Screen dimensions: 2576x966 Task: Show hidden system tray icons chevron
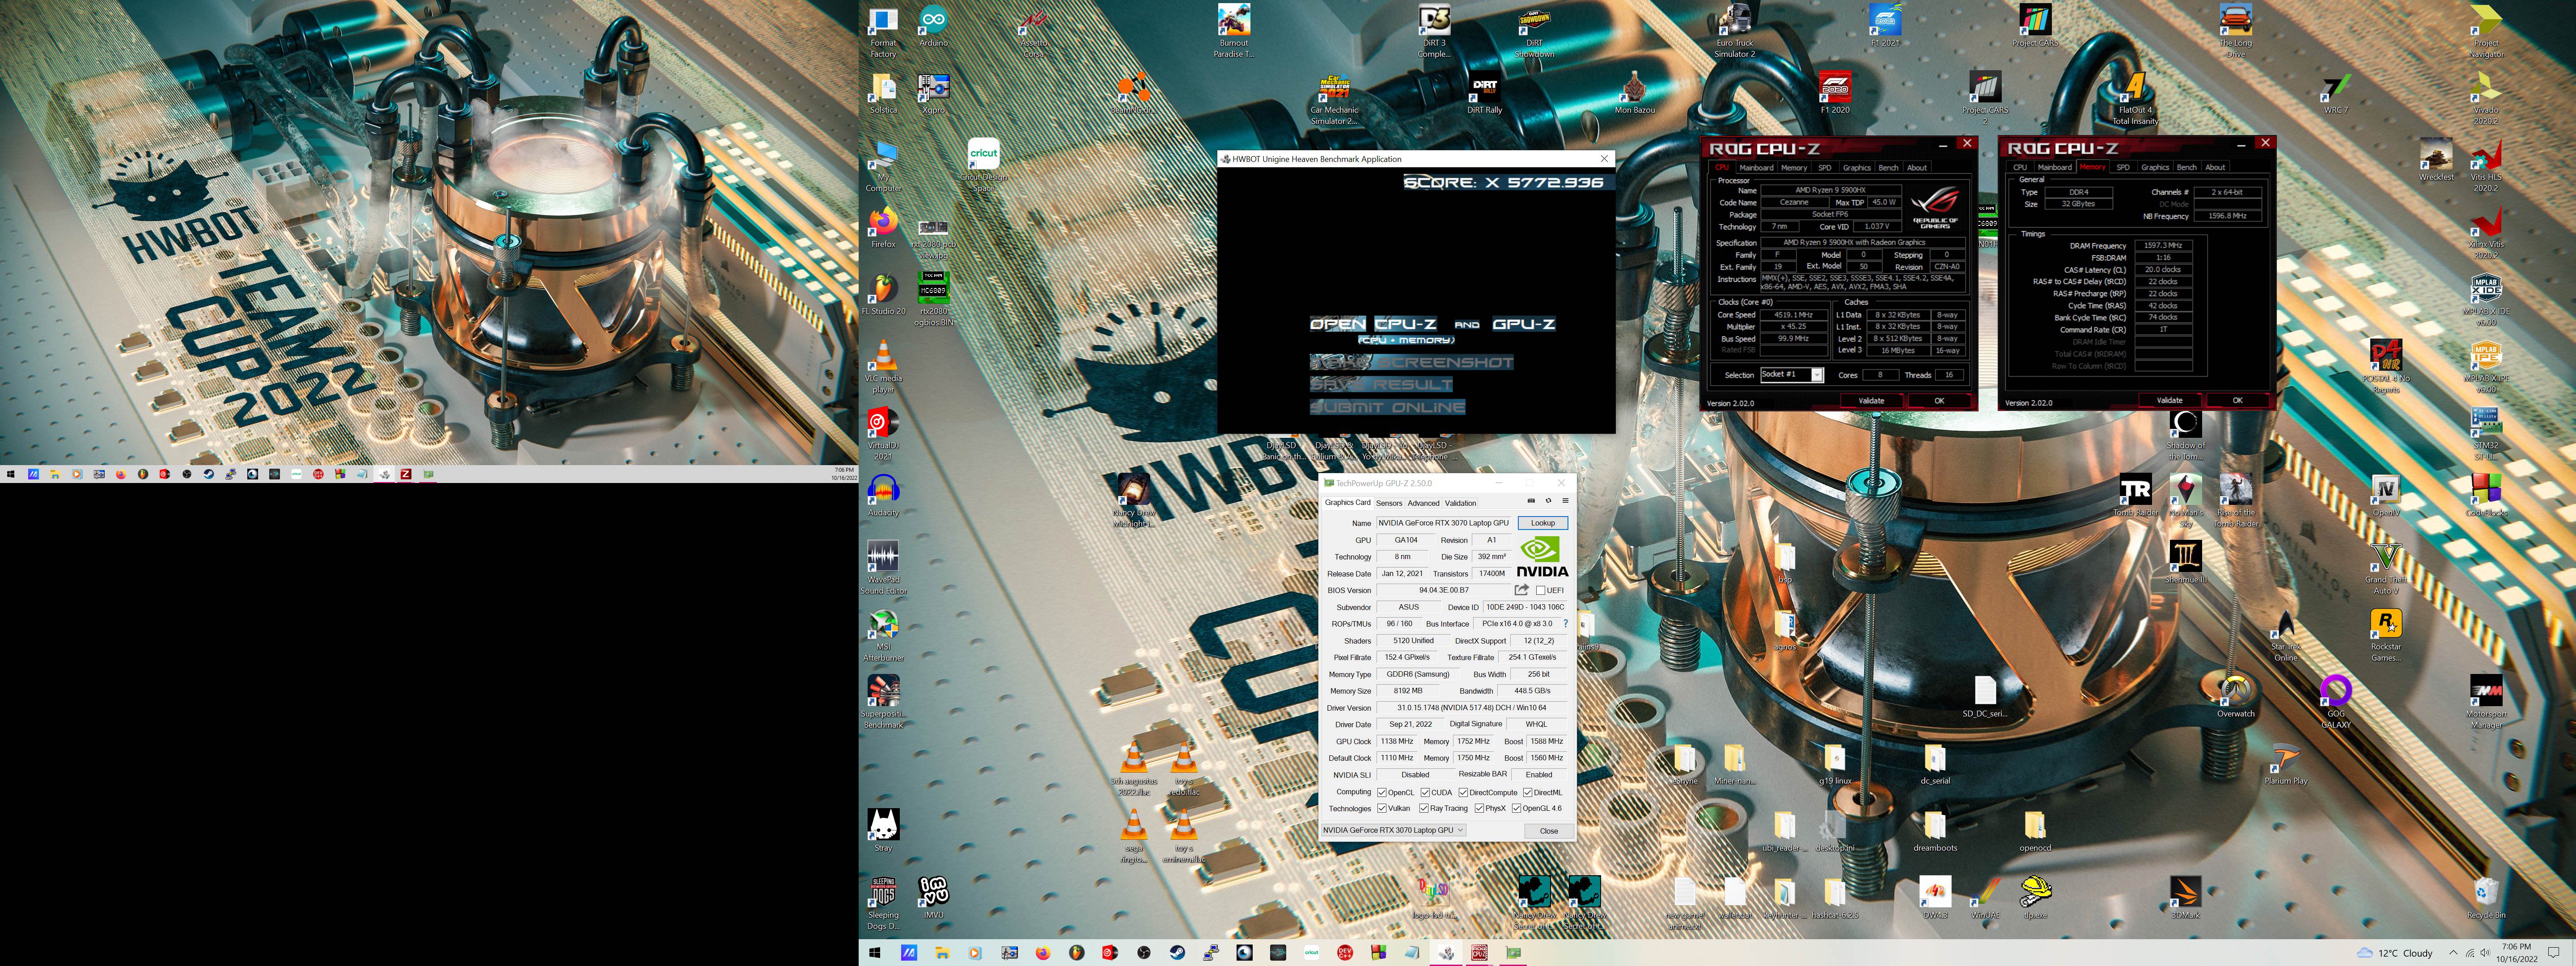(x=2453, y=953)
